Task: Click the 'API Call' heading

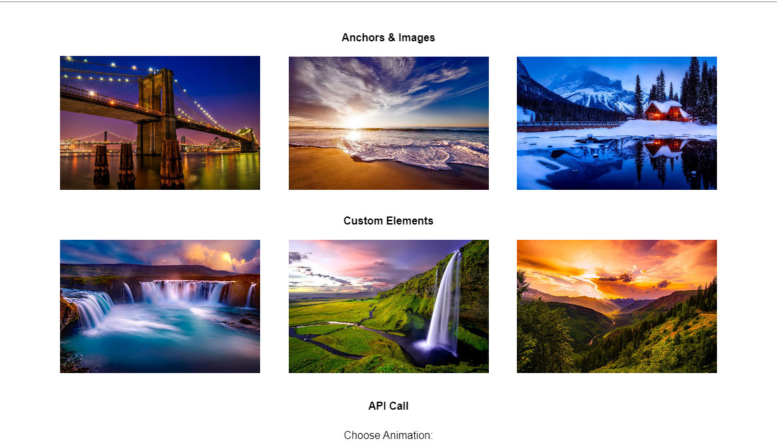Action: pyautogui.click(x=388, y=406)
